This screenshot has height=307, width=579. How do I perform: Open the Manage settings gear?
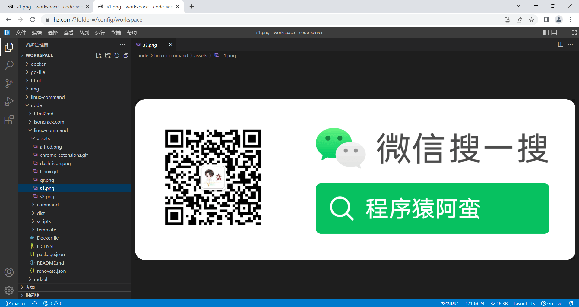pos(9,290)
